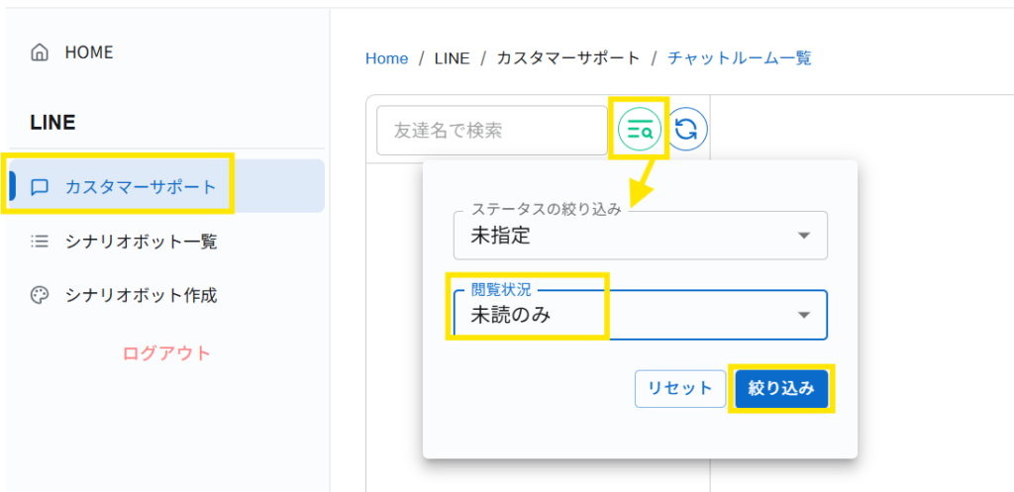Click the palette icon beside シナリオボット作成
The width and height of the screenshot is (1014, 492).
coord(40,295)
